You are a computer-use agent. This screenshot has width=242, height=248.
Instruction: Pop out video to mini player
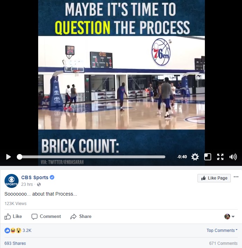point(207,157)
